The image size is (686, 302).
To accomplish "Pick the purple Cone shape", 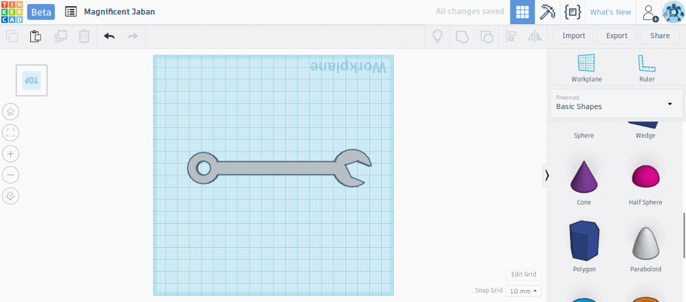I will pyautogui.click(x=584, y=176).
